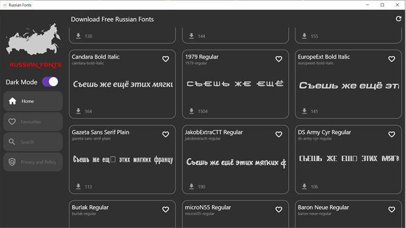
Task: Close the Russian Fonts window
Action: coord(397,5)
